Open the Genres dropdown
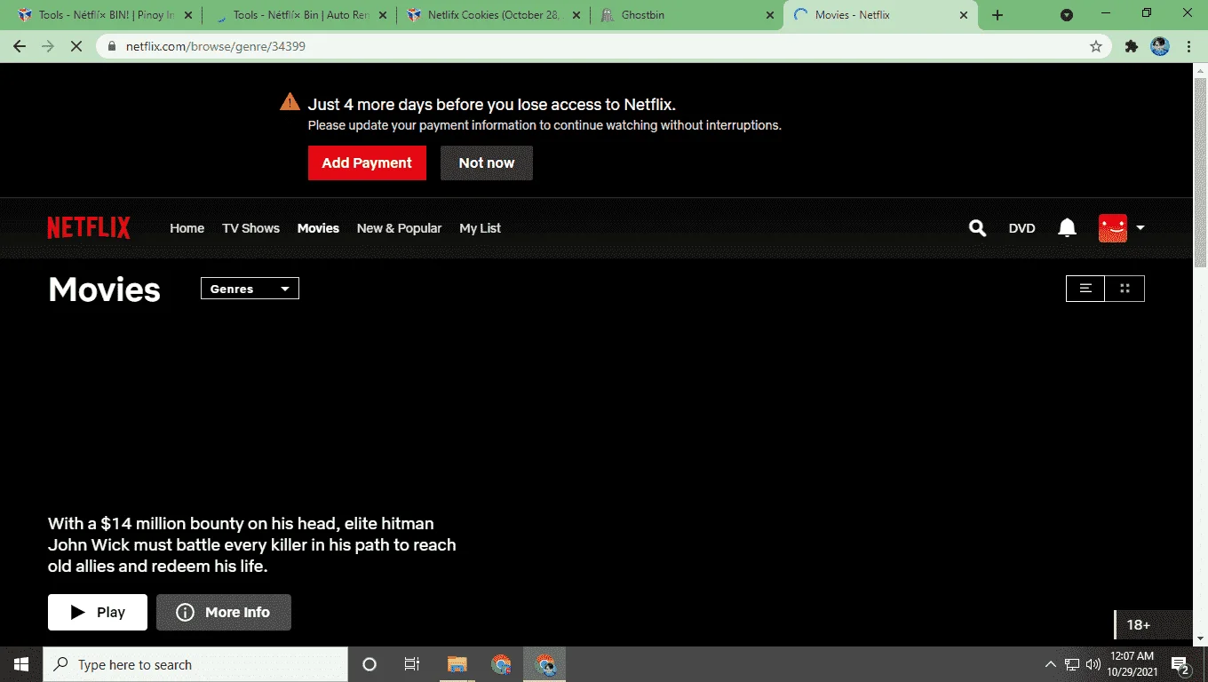The width and height of the screenshot is (1208, 682). coord(250,289)
